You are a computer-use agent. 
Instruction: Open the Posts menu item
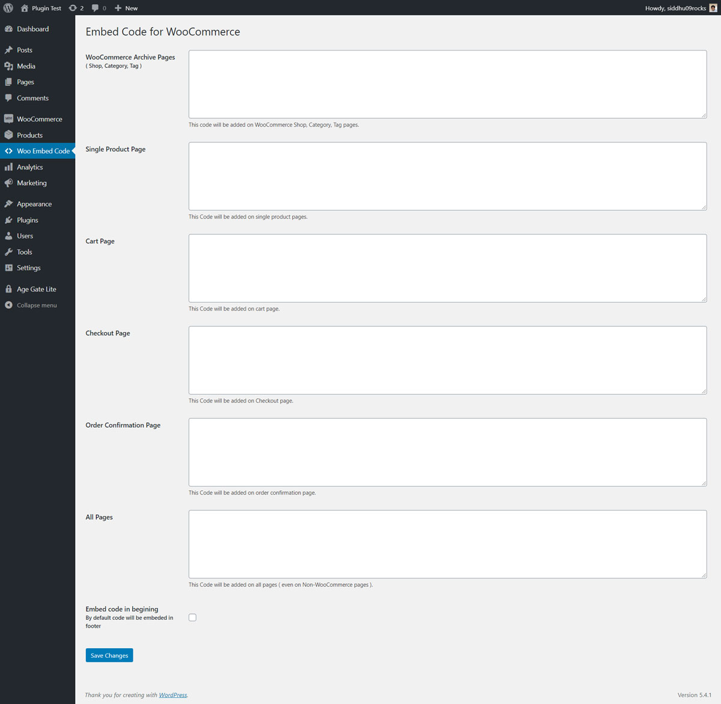pyautogui.click(x=37, y=50)
